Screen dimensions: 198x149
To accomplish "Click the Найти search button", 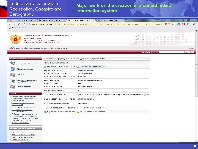I will pos(189,52).
